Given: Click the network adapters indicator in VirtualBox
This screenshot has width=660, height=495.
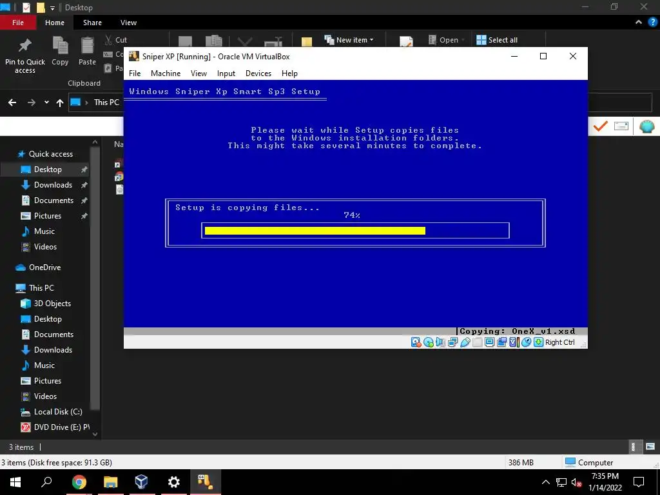Looking at the screenshot, I should coord(453,342).
